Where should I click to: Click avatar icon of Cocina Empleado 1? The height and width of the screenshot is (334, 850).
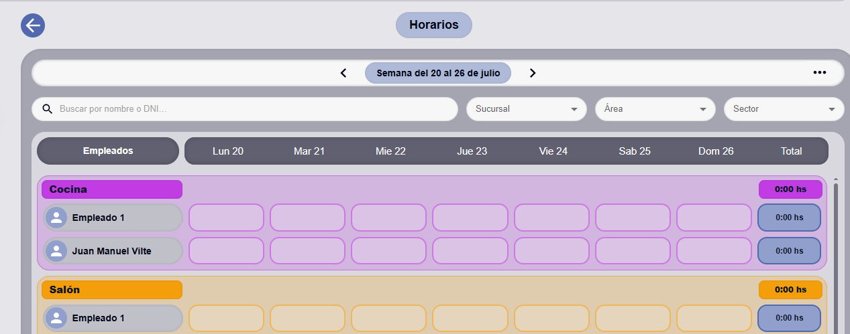56,218
